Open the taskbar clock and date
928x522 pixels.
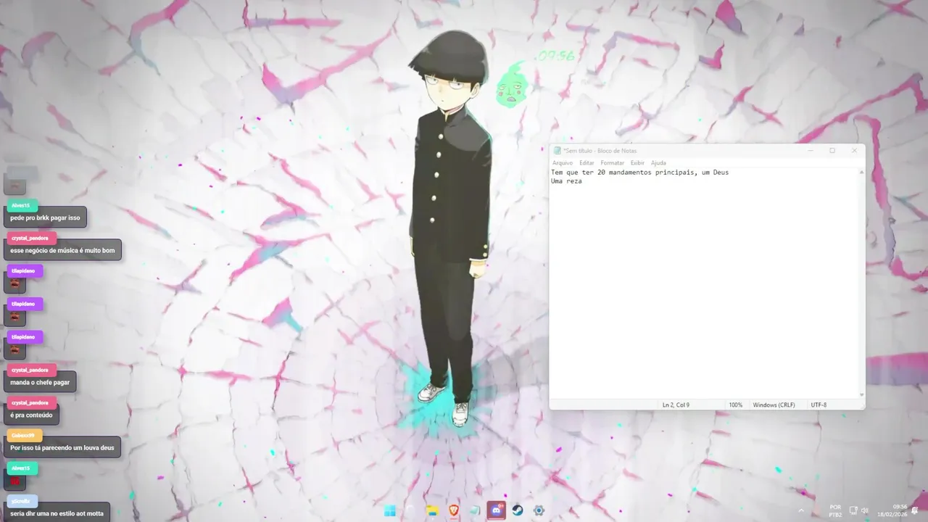tap(894, 510)
